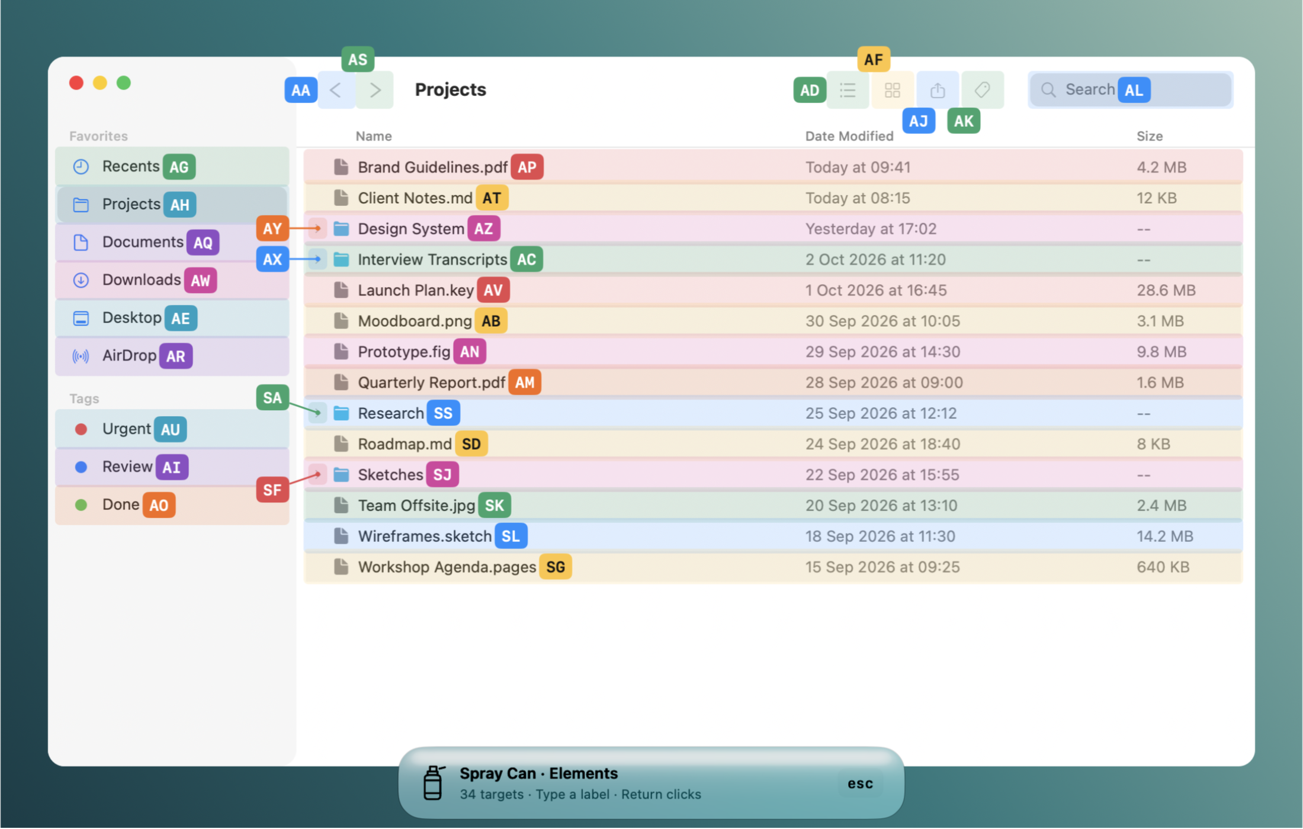Filter by the green Done tag
1303x829 pixels.
[x=172, y=505]
